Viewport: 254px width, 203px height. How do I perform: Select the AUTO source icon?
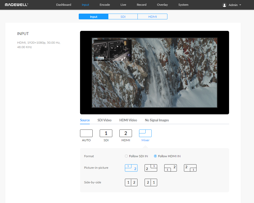click(86, 133)
